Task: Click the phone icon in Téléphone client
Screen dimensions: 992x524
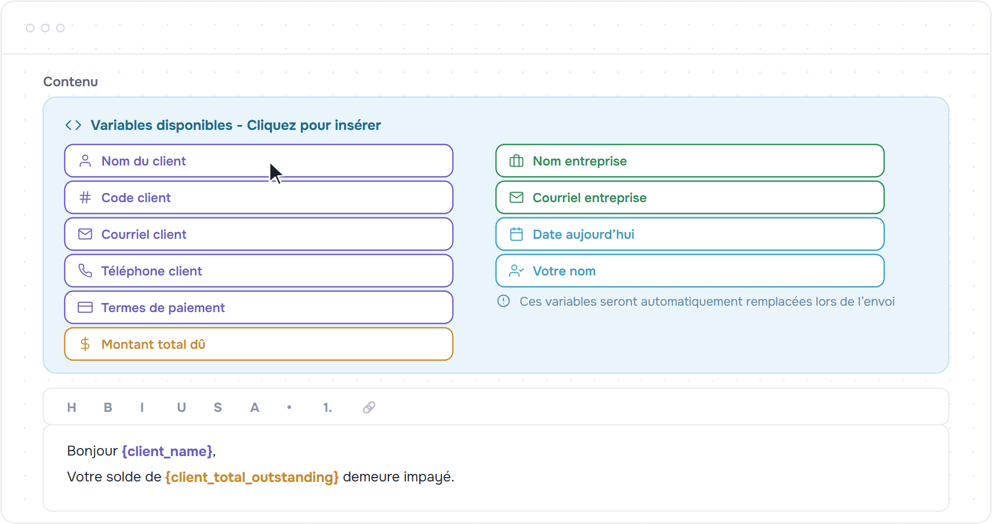Action: tap(85, 271)
